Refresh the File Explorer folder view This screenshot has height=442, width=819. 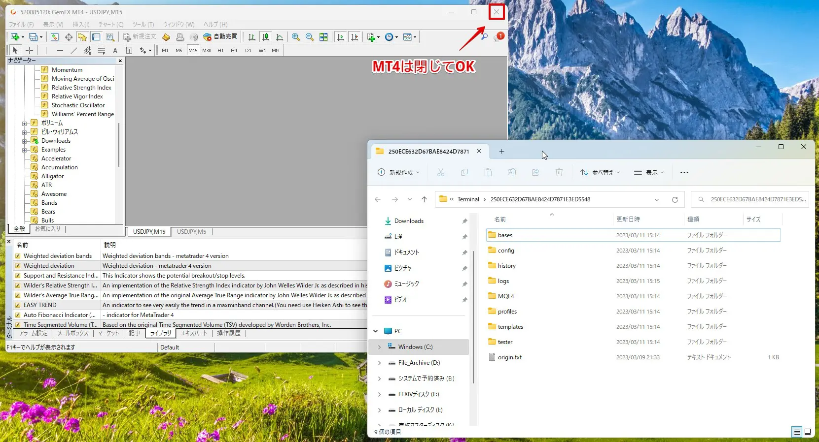coord(675,199)
